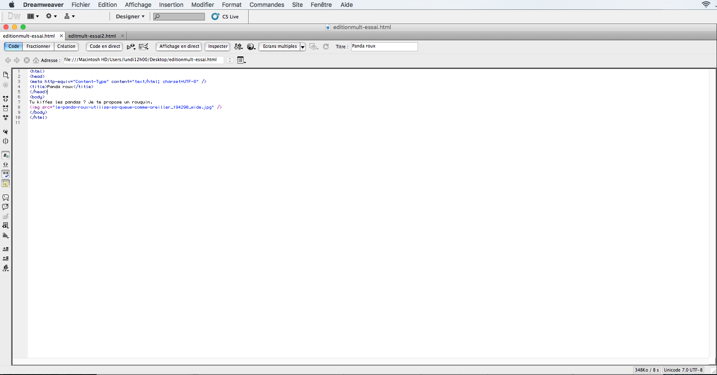717x375 pixels.
Task: Click the Inspecter button
Action: pyautogui.click(x=218, y=47)
